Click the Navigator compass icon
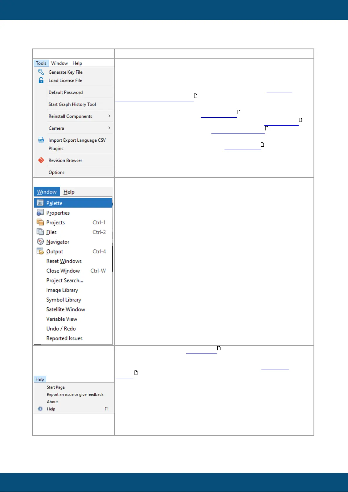Screen dimensions: 348x492 pos(40,241)
